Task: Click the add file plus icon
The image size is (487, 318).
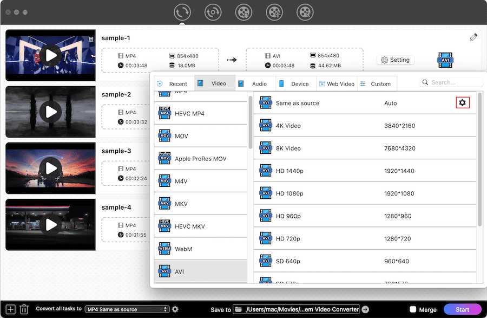Action: tap(10, 309)
